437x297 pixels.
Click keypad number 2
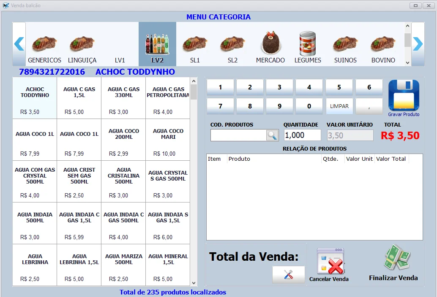pyautogui.click(x=250, y=87)
